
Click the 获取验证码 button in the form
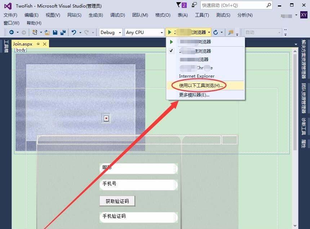(117, 200)
